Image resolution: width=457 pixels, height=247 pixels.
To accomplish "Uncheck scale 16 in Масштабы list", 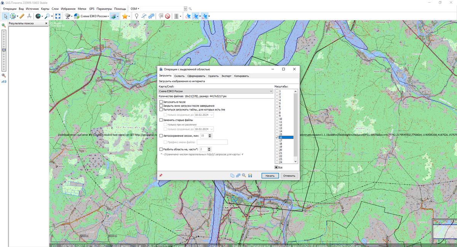I will pos(277,137).
